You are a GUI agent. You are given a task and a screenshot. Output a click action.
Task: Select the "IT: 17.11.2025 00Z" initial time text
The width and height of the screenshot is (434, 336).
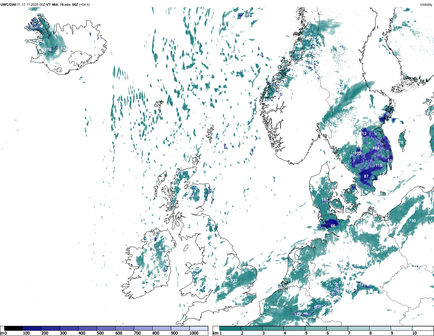point(31,5)
